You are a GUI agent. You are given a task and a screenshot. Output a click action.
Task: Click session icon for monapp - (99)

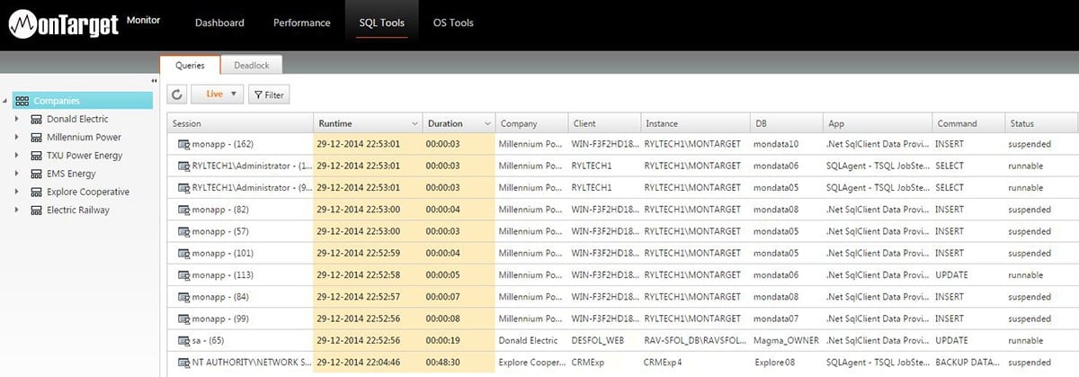point(183,319)
